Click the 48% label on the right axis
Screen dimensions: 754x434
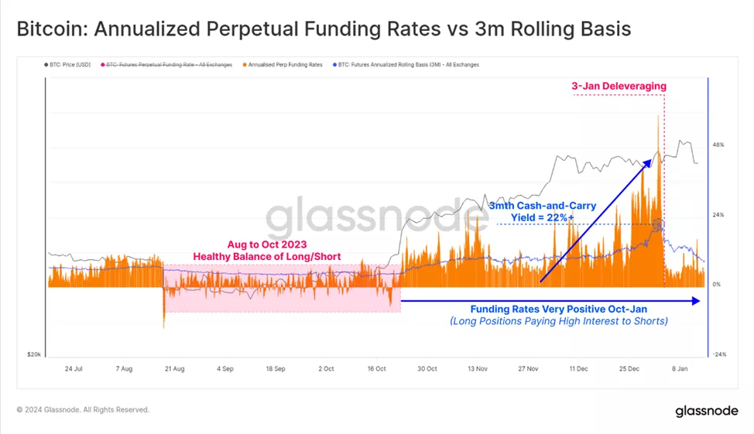[718, 145]
